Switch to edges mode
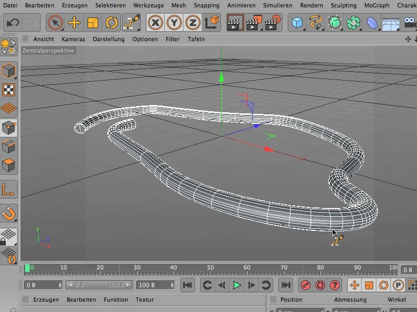The width and height of the screenshot is (417, 312). [x=8, y=147]
